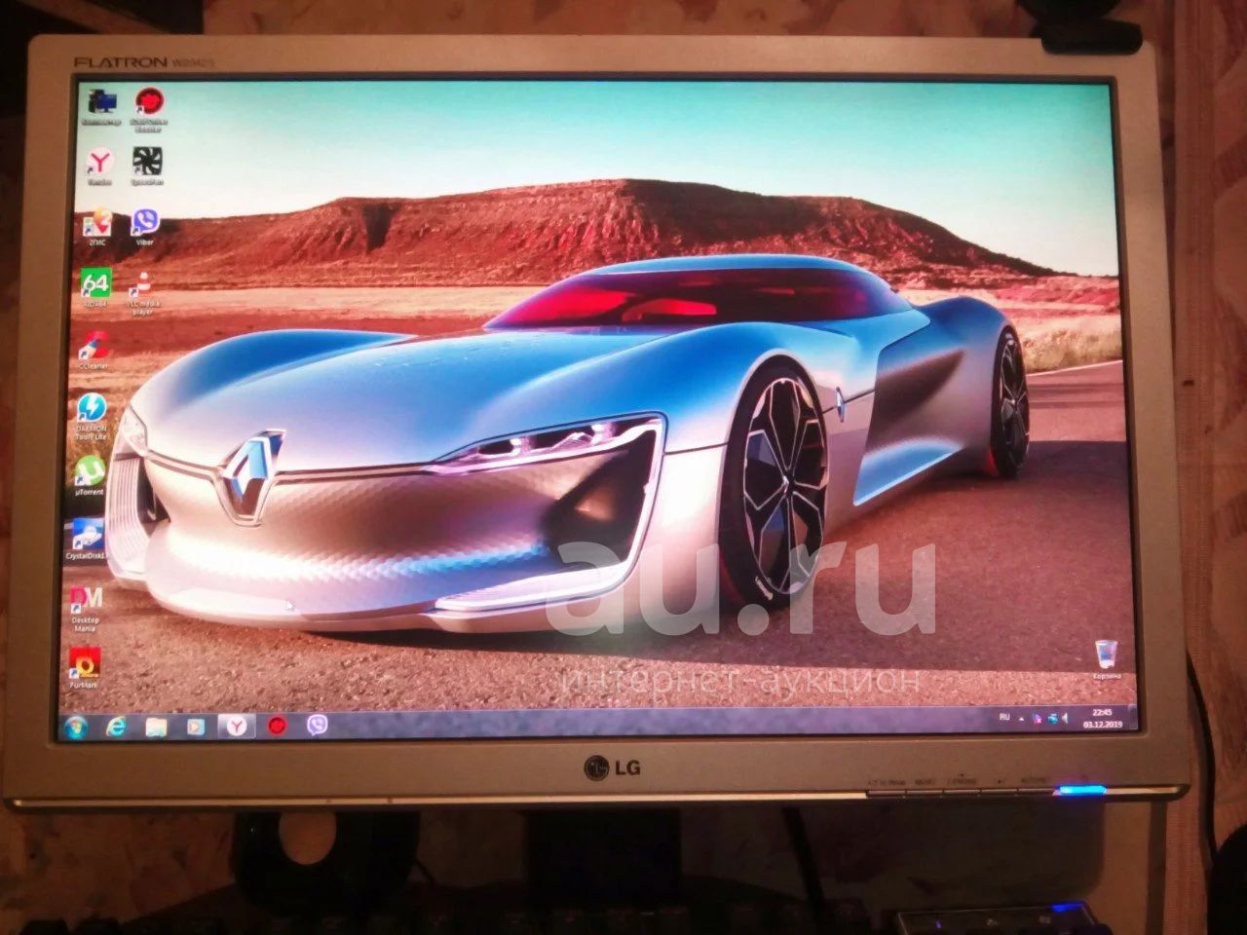Open Internet Explorer from taskbar
Viewport: 1247px width, 935px height.
[x=118, y=727]
